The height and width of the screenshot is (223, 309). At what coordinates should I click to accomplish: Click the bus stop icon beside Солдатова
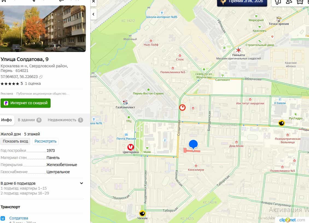tap(2, 218)
